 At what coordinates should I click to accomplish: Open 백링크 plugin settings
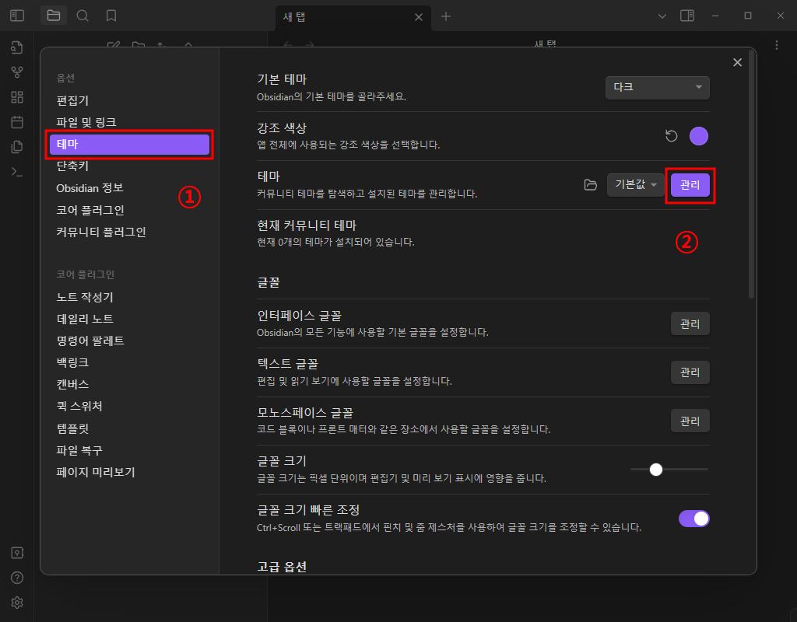pyautogui.click(x=128, y=362)
